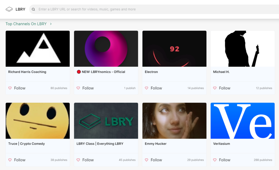
Task: Click the 14 publishes count
Action: pos(196,88)
